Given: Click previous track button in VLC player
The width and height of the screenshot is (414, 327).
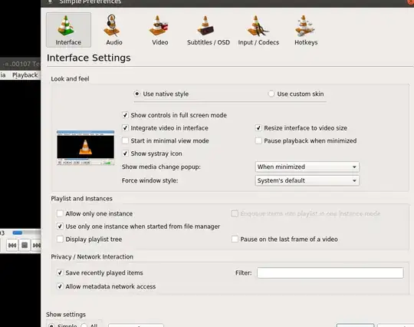Looking at the screenshot, I should (x=12, y=246).
